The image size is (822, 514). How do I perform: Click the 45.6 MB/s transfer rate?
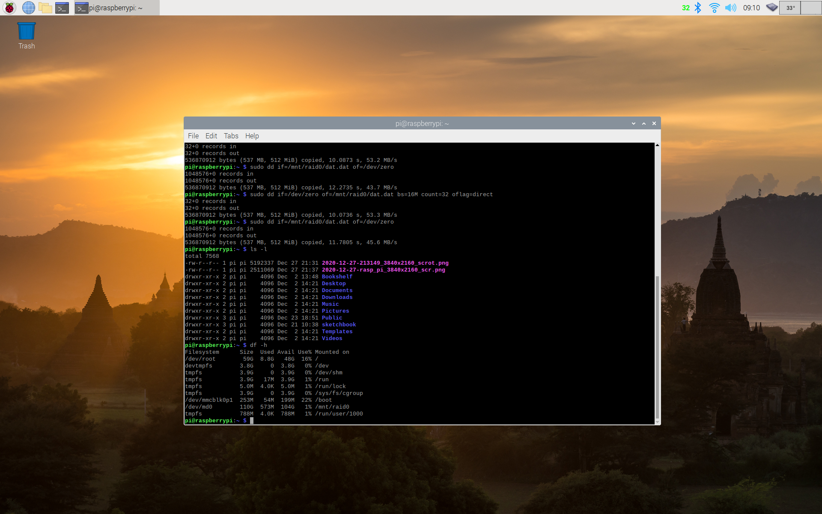[382, 242]
